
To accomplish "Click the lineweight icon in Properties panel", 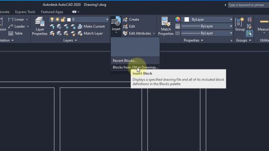I will pos(177,26).
